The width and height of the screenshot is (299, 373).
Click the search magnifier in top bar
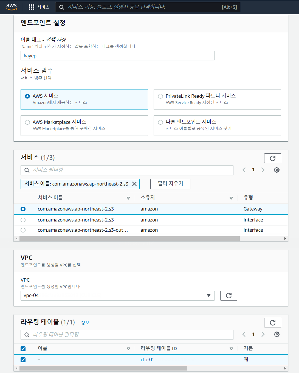click(x=62, y=7)
